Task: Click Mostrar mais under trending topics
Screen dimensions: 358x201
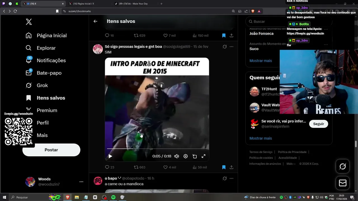Action: tap(261, 61)
